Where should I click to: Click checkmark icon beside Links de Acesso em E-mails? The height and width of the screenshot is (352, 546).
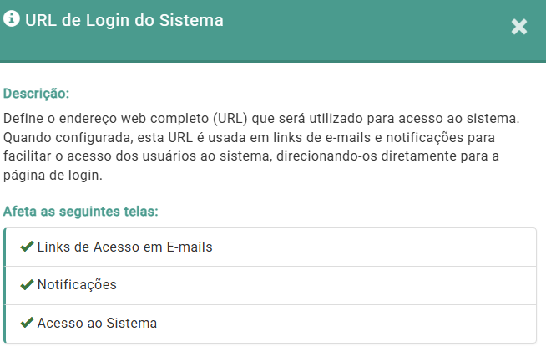tap(27, 247)
